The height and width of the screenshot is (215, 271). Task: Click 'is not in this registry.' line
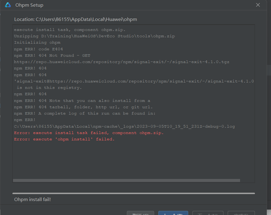click(49, 88)
